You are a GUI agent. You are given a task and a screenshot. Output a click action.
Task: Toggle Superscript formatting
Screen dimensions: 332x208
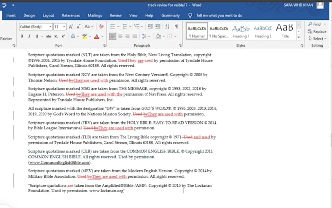[63, 36]
